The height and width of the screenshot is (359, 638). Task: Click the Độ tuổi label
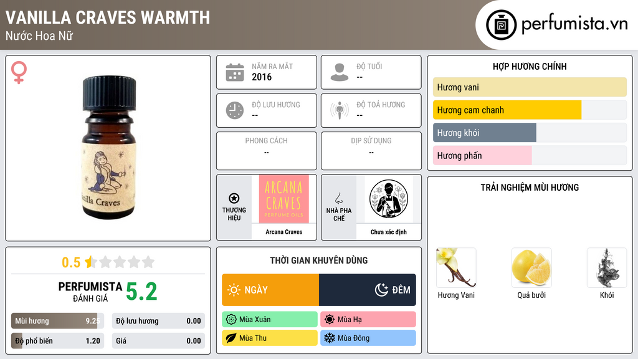click(369, 66)
